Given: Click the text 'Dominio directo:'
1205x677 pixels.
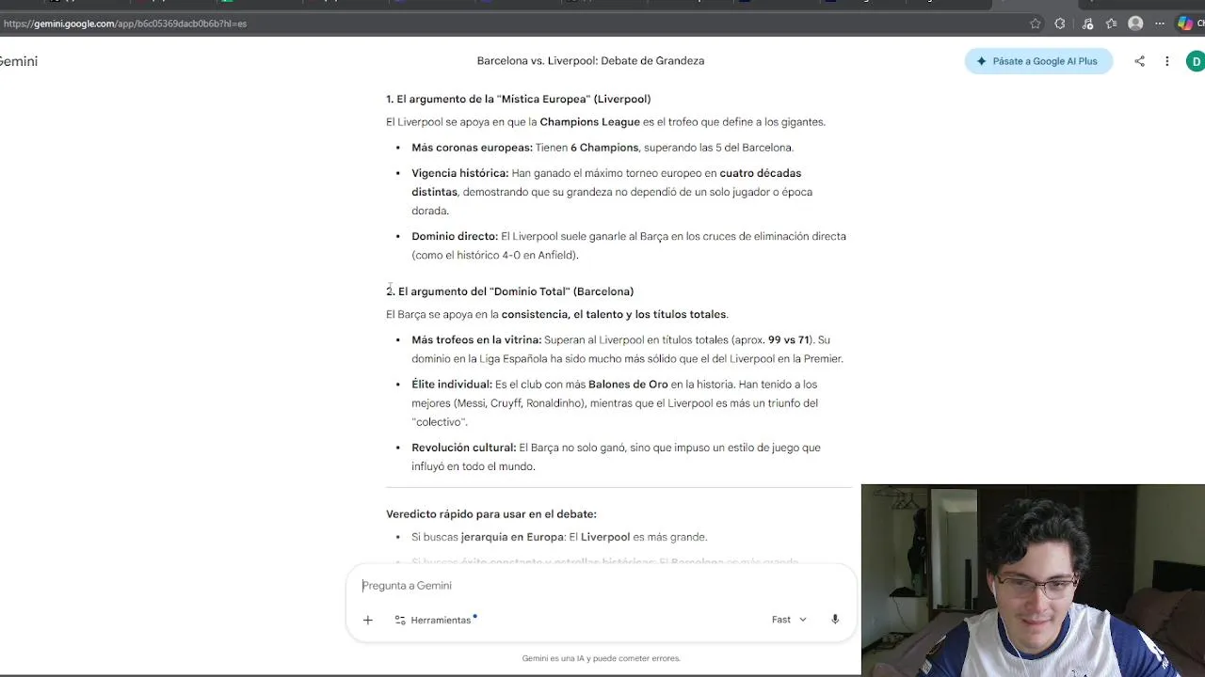Looking at the screenshot, I should pos(455,236).
